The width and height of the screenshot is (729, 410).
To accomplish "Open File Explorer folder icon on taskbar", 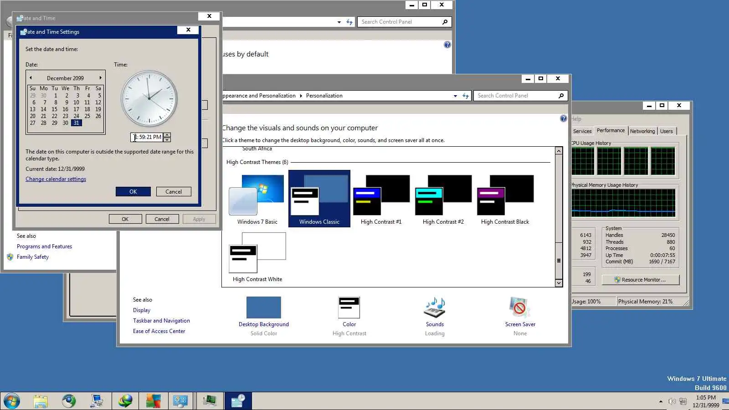I will click(x=41, y=401).
